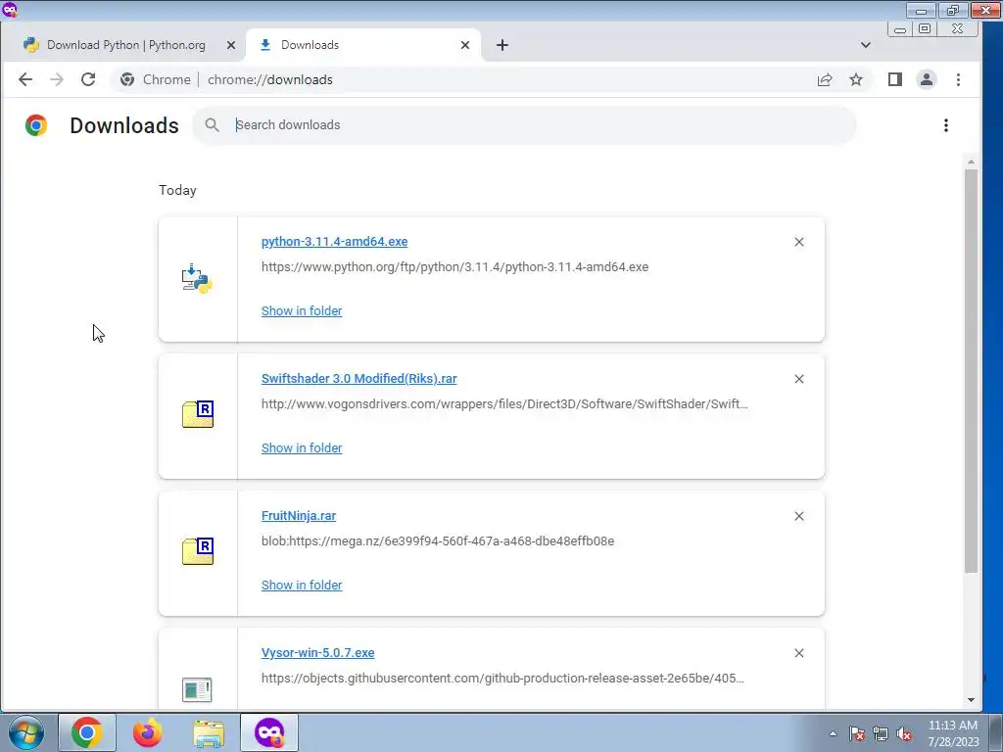The width and height of the screenshot is (1003, 752).
Task: Remove python-3.11.4-amd64.exe from the list
Action: point(799,242)
